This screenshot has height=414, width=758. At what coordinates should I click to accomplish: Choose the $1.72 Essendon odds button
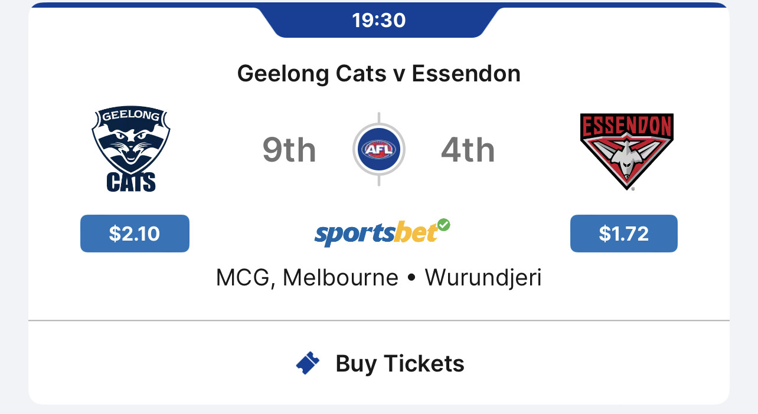[623, 234]
